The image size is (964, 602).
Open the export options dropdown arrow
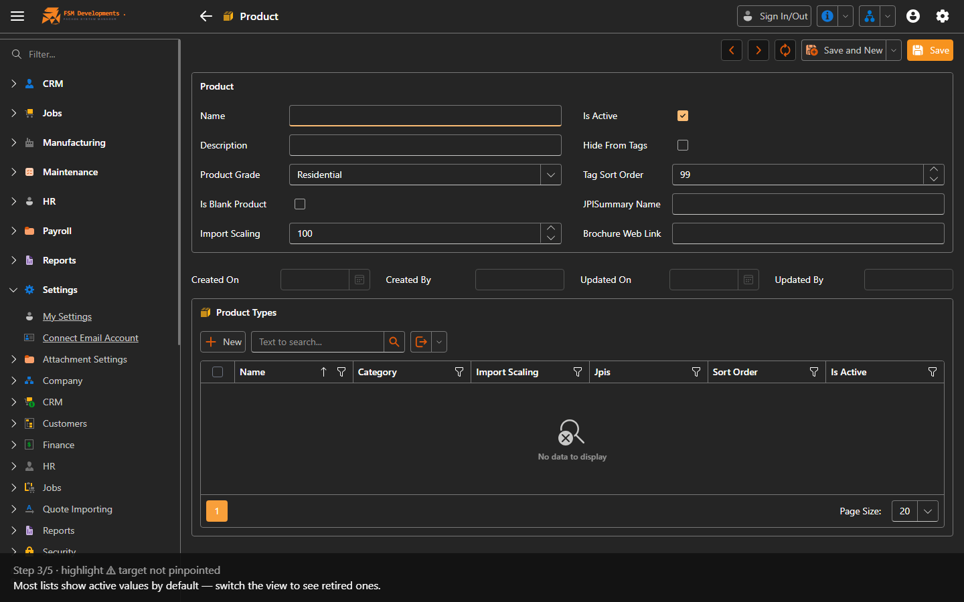click(439, 342)
